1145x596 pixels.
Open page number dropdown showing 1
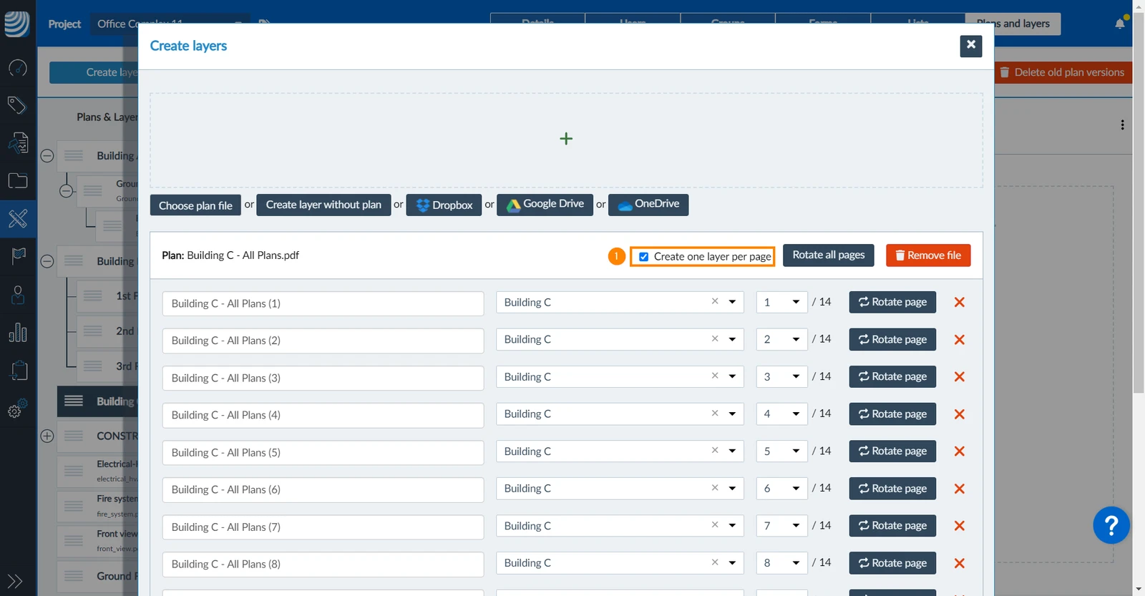(x=782, y=302)
